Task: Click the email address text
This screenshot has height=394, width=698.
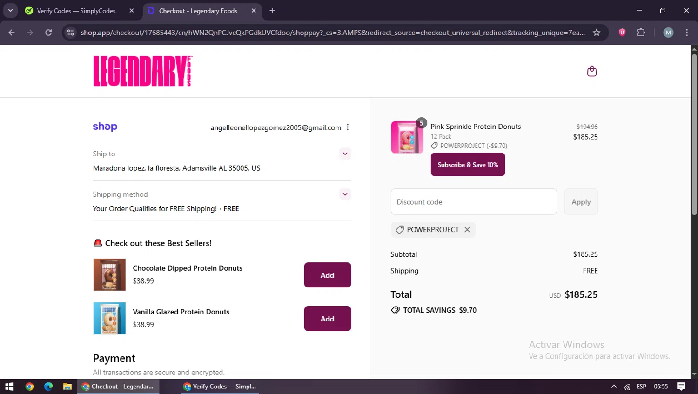Action: click(275, 127)
